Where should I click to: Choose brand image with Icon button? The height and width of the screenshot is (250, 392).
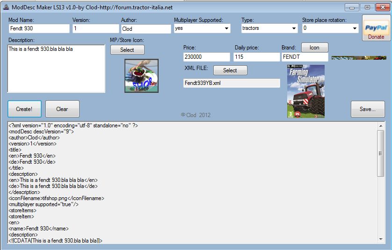[x=314, y=48]
